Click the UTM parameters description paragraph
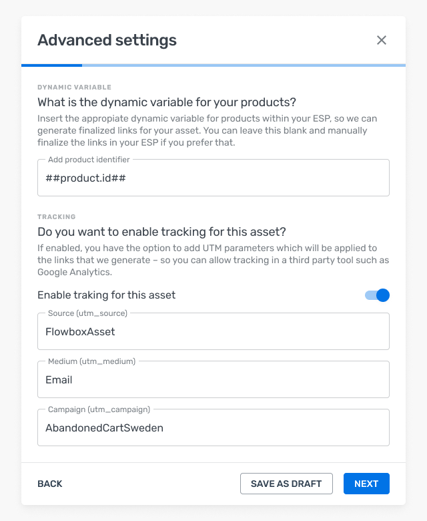This screenshot has width=427, height=521. pos(213,260)
